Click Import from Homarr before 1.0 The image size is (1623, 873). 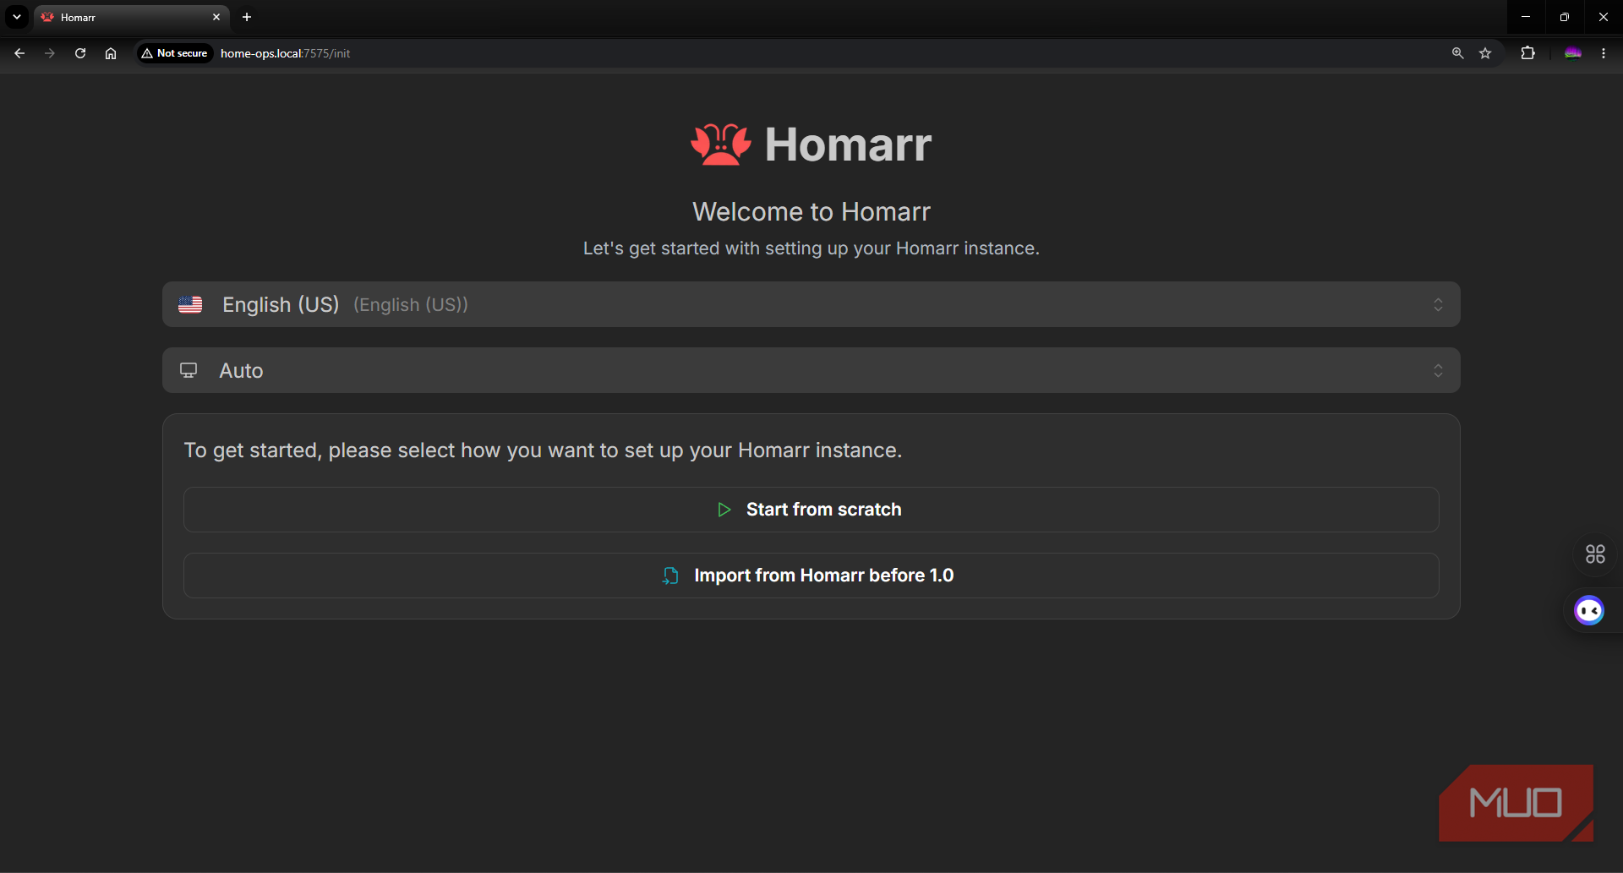811,576
